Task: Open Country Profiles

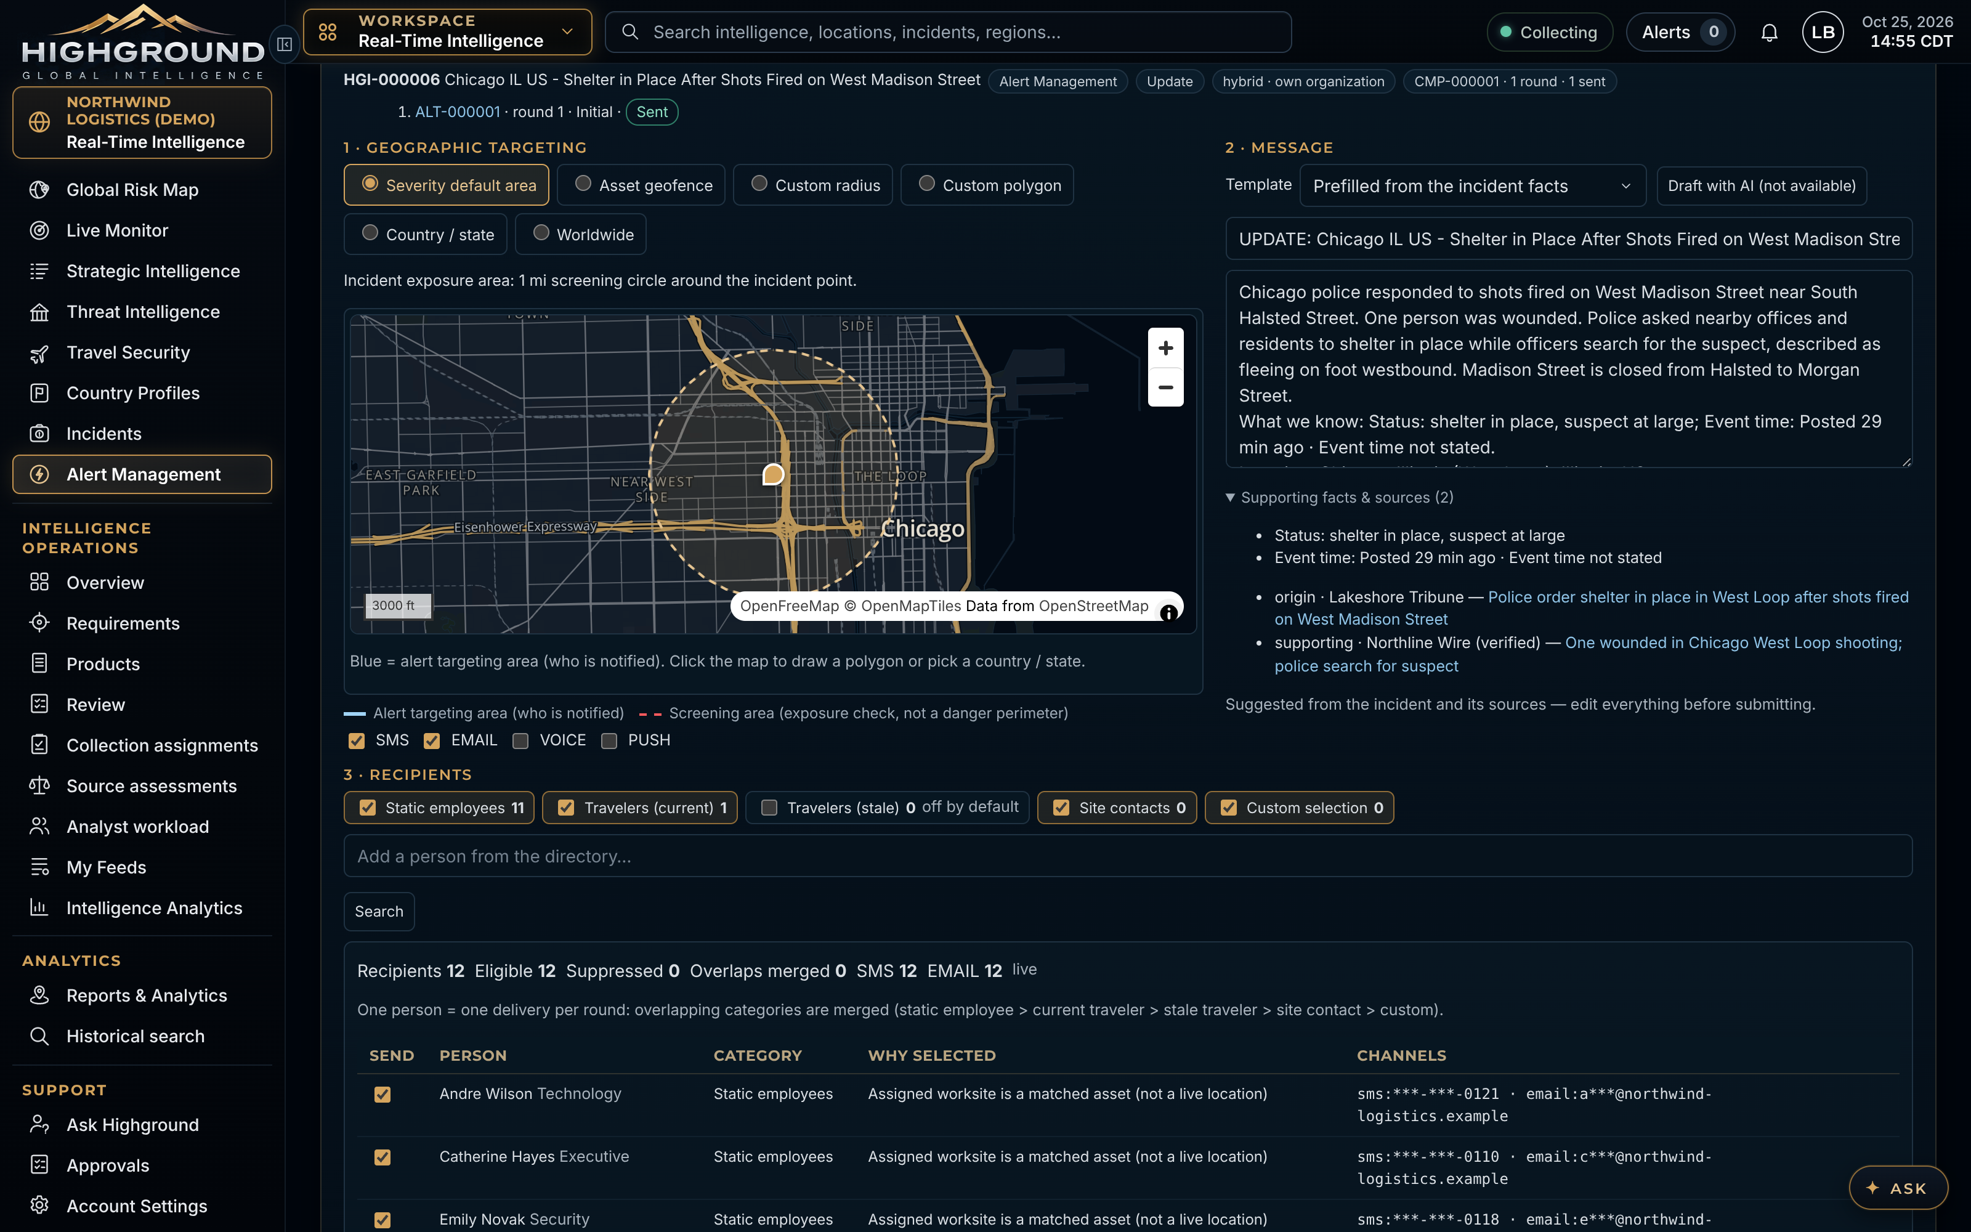Action: pos(142,393)
